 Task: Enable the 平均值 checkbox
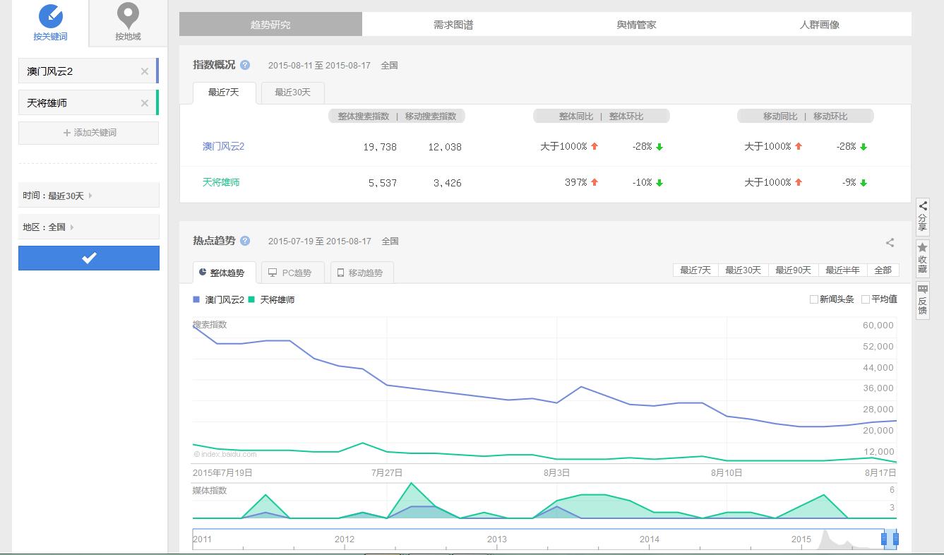coord(866,299)
